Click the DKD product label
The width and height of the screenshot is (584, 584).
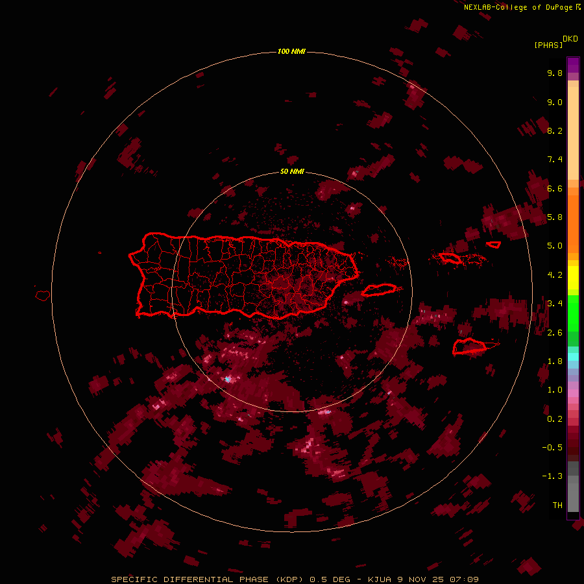click(x=570, y=39)
